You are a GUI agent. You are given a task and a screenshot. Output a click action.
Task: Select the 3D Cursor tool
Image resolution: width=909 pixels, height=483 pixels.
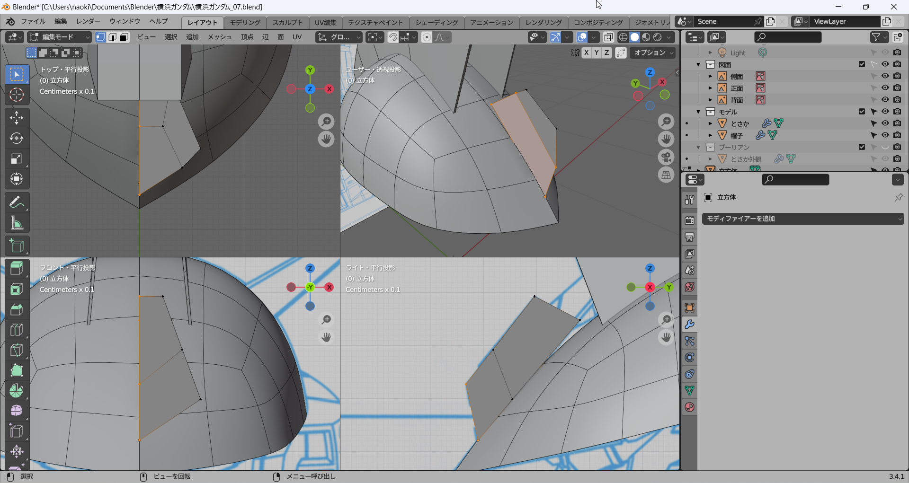pos(17,95)
